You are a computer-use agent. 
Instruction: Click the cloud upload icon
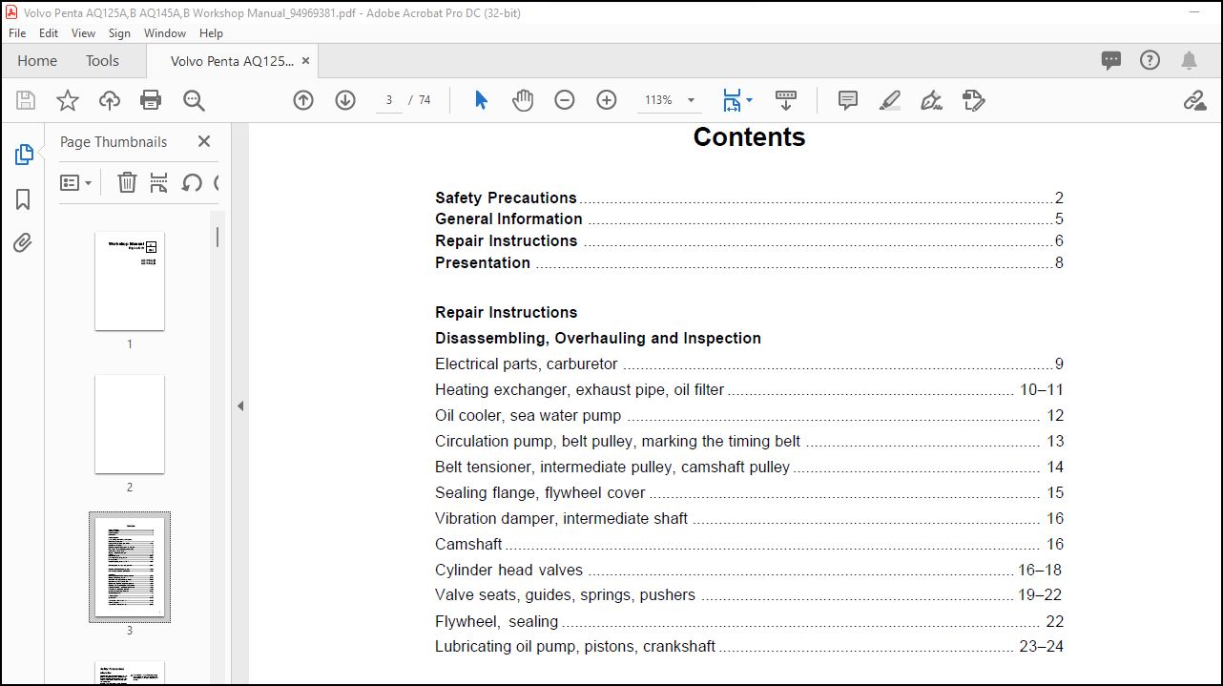tap(110, 100)
